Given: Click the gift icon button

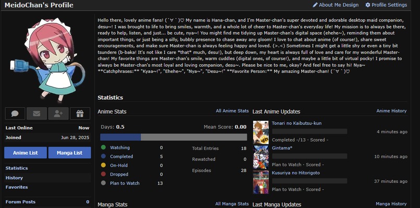Looking at the screenshot, I should (80, 114).
